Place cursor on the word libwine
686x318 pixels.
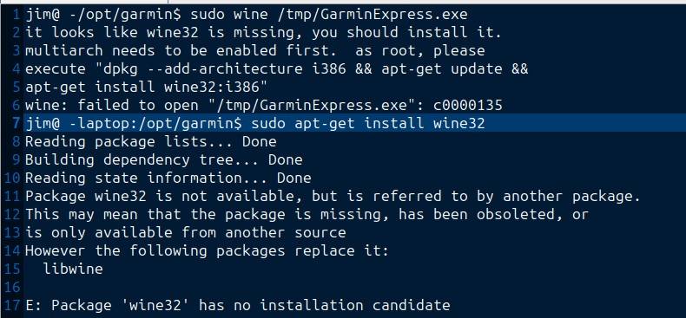[73, 269]
